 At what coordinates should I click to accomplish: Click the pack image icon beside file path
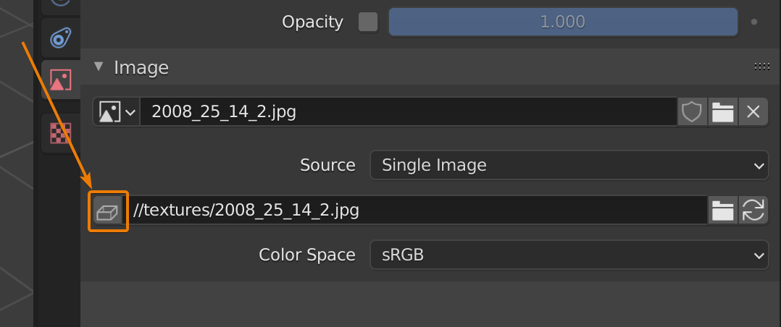click(x=108, y=211)
